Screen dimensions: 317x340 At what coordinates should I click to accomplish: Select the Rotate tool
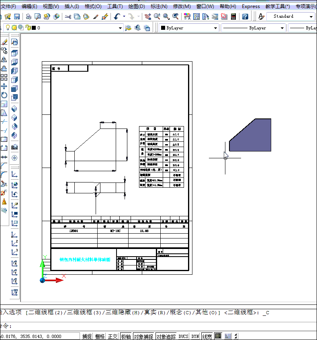(4, 95)
